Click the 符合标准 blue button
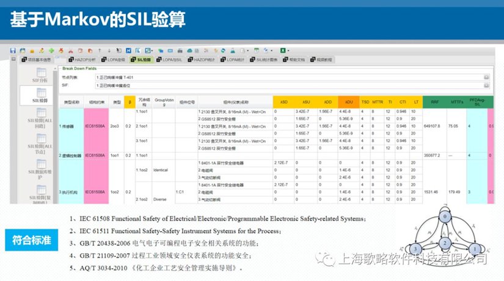This screenshot has width=504, height=281. click(32, 240)
